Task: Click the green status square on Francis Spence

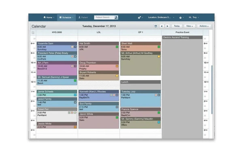Action: pos(159,113)
